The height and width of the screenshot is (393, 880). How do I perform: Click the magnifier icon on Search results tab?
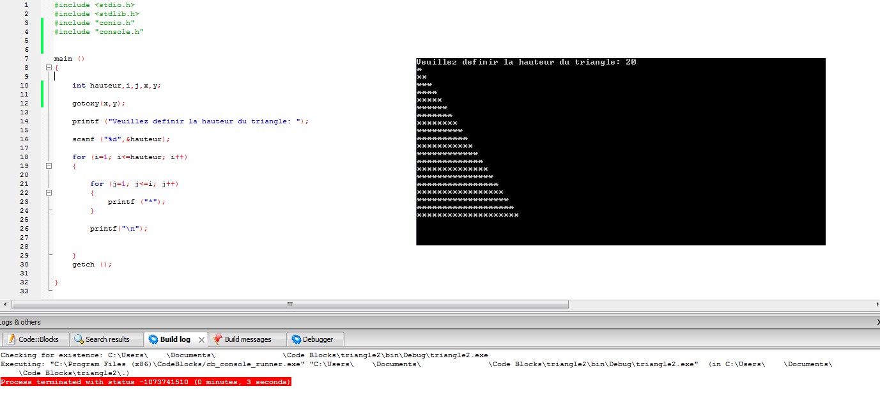(x=79, y=339)
